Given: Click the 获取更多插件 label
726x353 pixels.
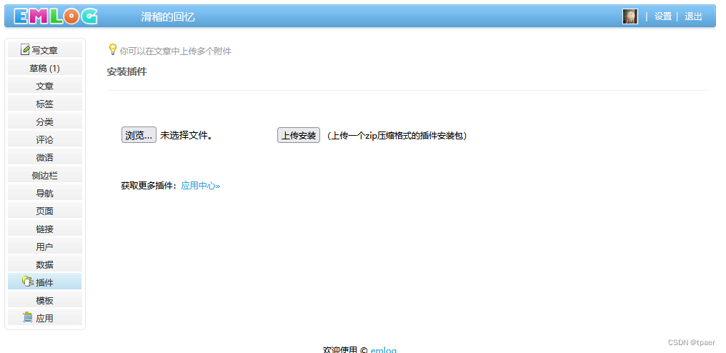Looking at the screenshot, I should point(149,186).
